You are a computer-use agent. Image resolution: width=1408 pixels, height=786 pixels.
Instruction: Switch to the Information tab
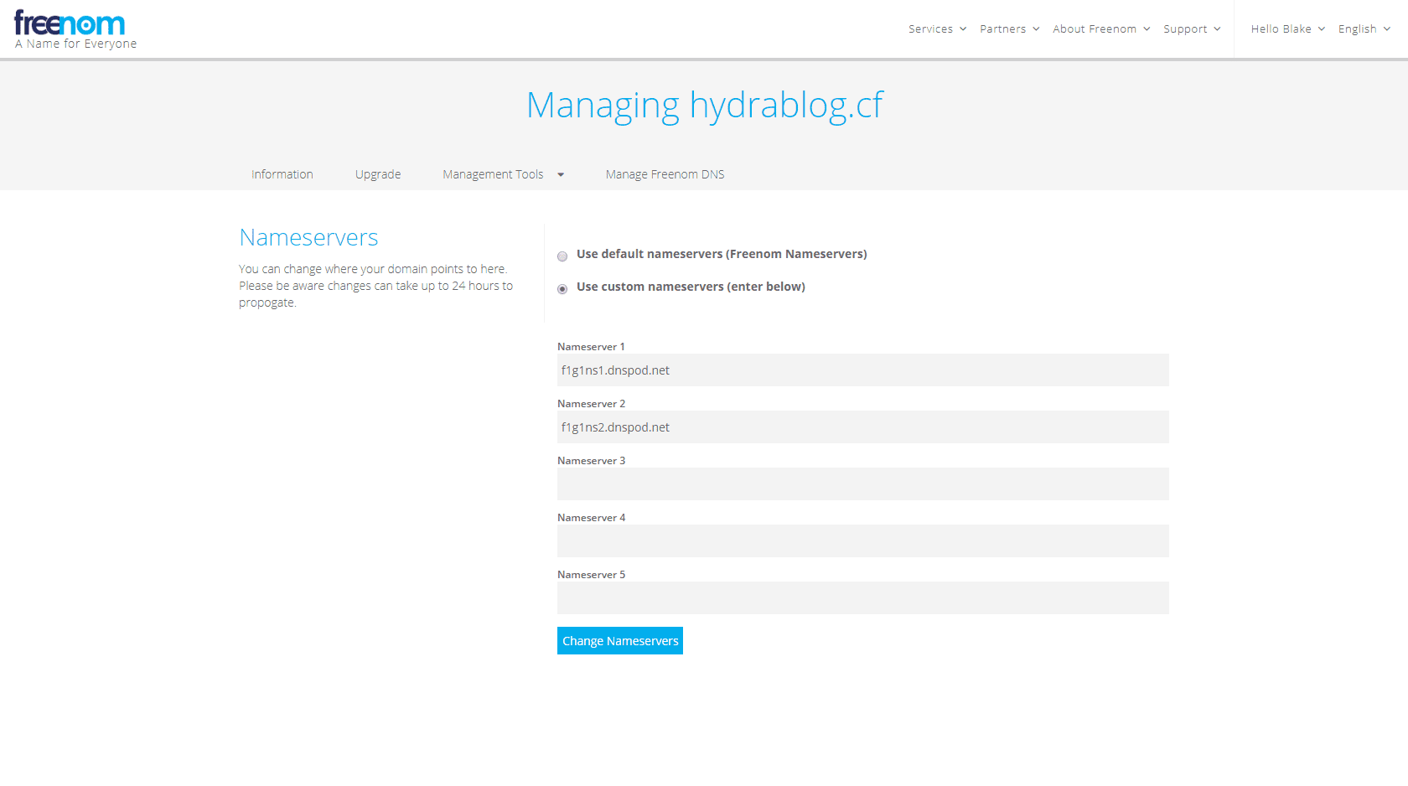click(282, 174)
